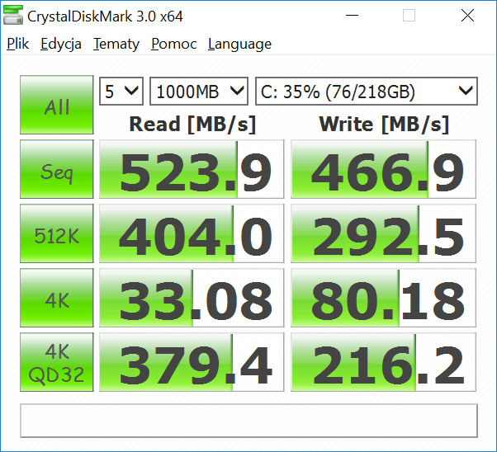The height and width of the screenshot is (452, 497).
Task: Click the 512K read result 404.0
Action: tap(192, 233)
